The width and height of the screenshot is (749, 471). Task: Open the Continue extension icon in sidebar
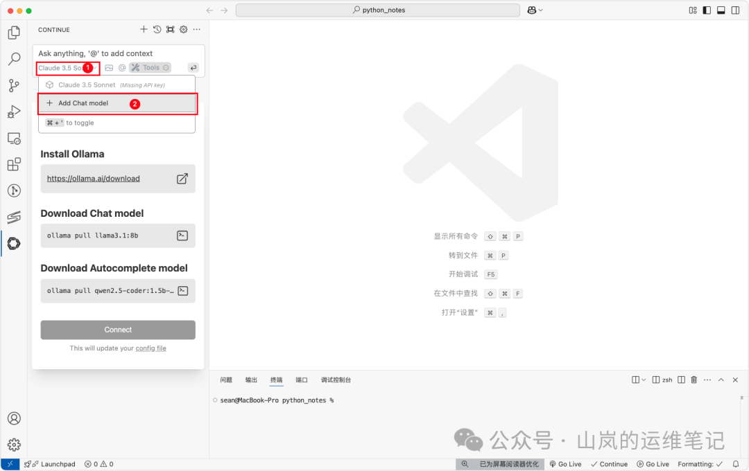[14, 243]
